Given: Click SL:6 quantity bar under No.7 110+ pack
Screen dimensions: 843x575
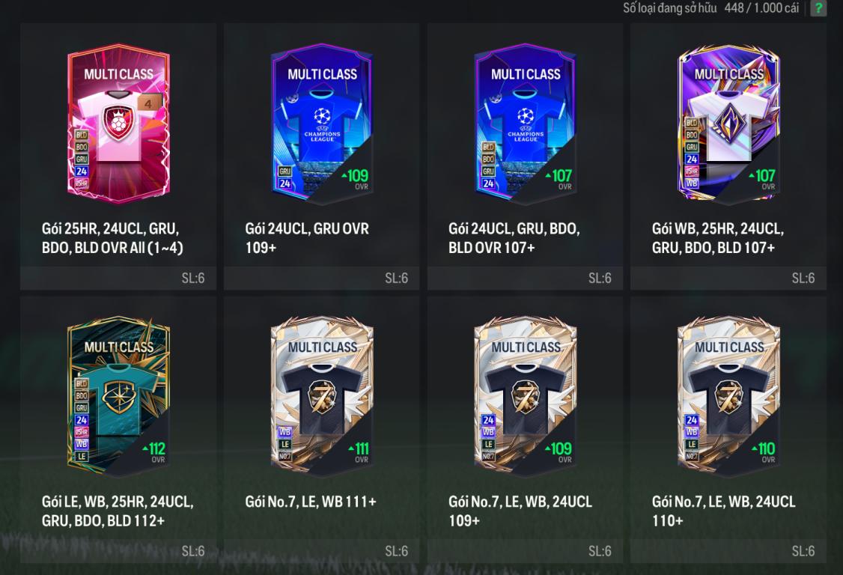Looking at the screenshot, I should (x=728, y=551).
